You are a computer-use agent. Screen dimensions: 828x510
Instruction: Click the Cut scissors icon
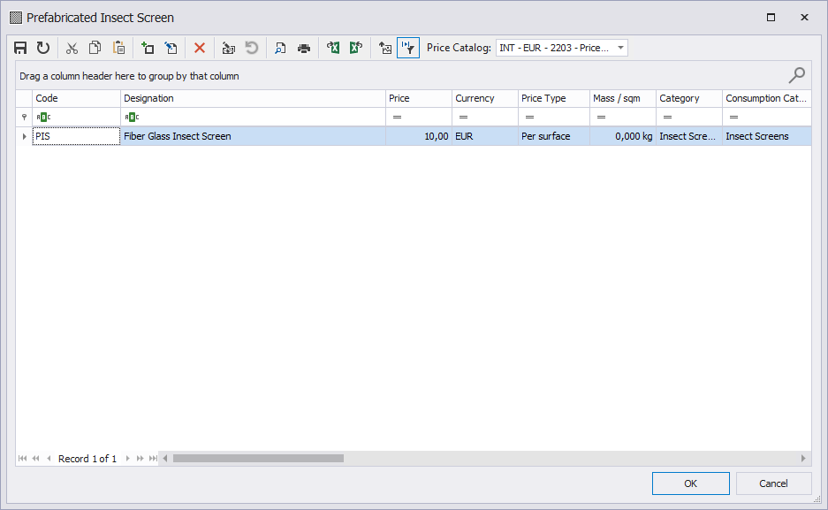pyautogui.click(x=72, y=48)
